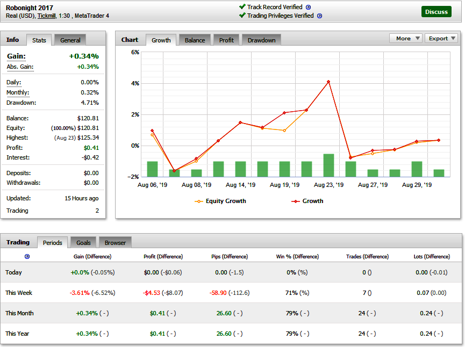Click the Gain label in Info
The width and height of the screenshot is (465, 347).
16,56
